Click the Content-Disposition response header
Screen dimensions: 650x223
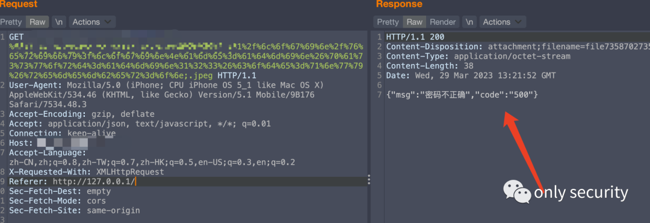(x=518, y=47)
